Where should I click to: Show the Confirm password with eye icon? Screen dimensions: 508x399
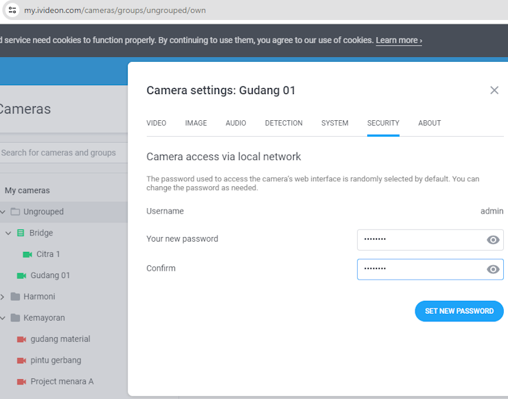point(493,269)
